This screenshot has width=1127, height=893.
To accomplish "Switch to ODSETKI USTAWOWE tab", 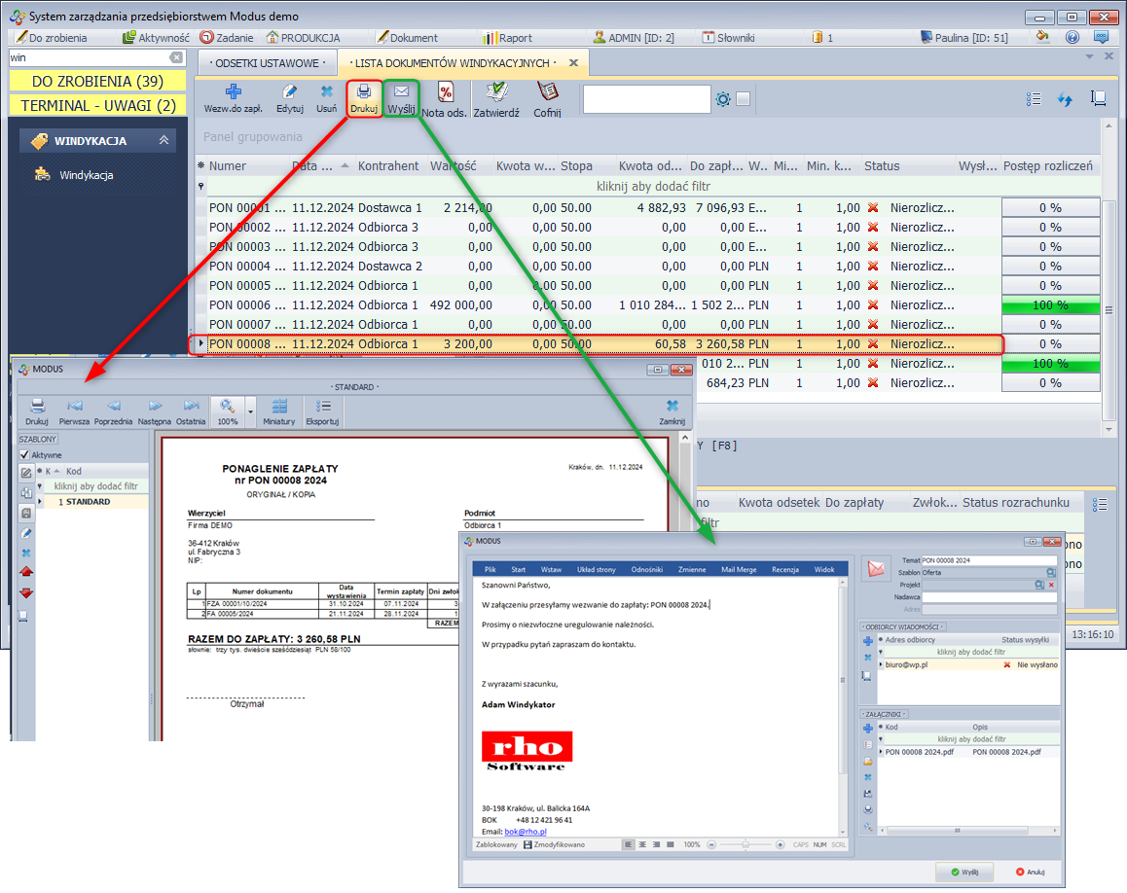I will tap(267, 63).
